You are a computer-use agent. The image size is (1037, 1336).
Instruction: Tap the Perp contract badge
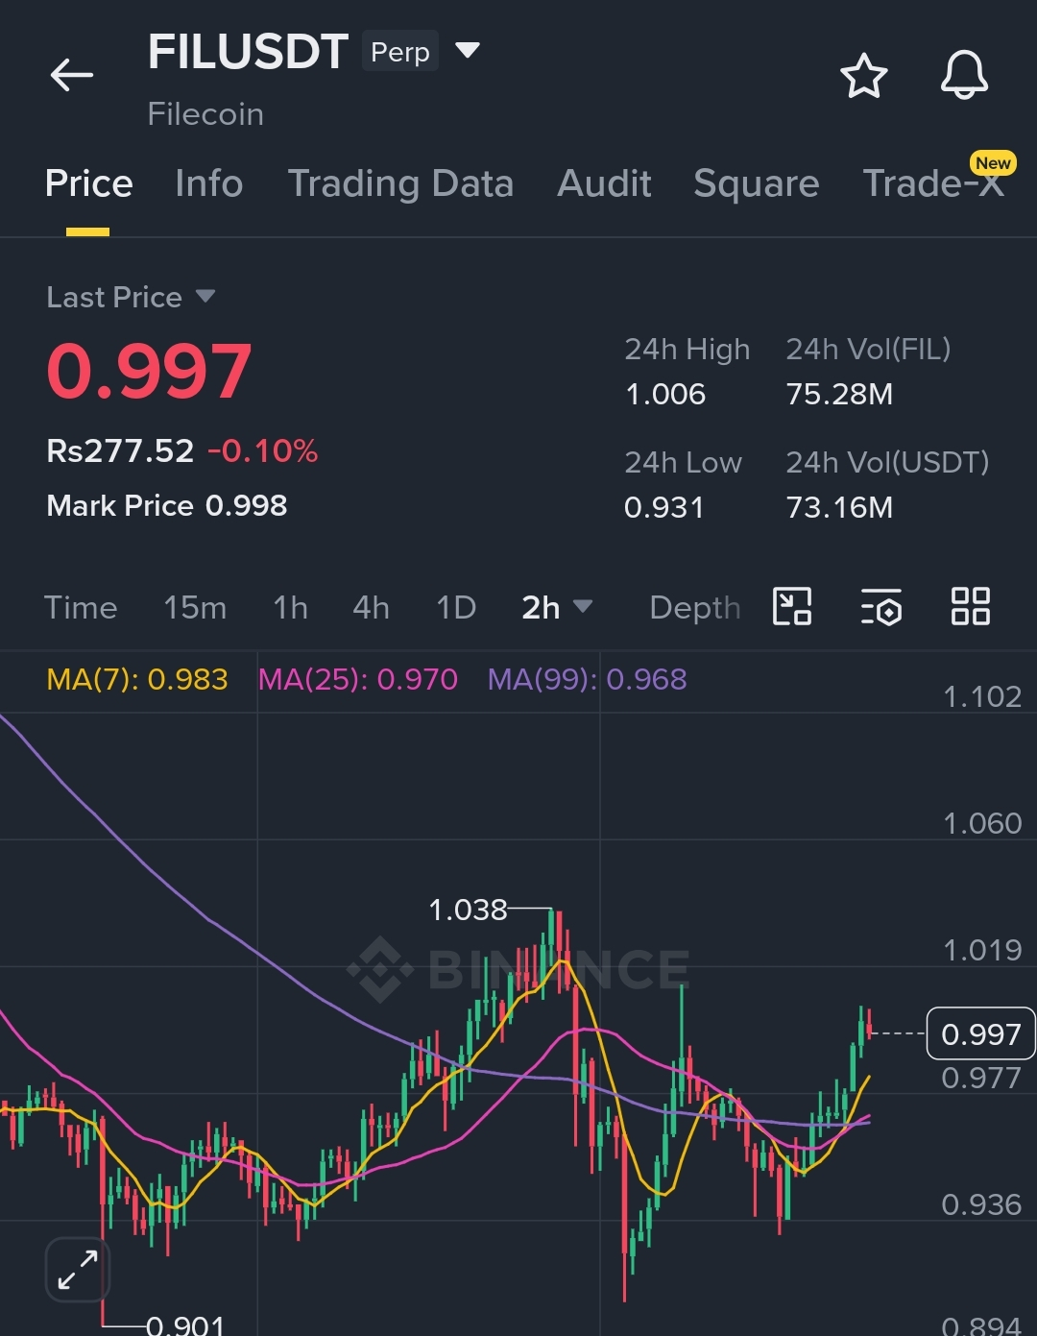pos(400,52)
